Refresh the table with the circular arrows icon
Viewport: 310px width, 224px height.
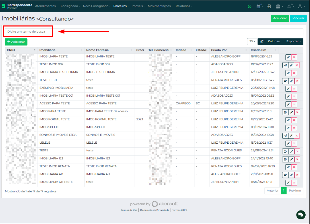click(x=262, y=41)
